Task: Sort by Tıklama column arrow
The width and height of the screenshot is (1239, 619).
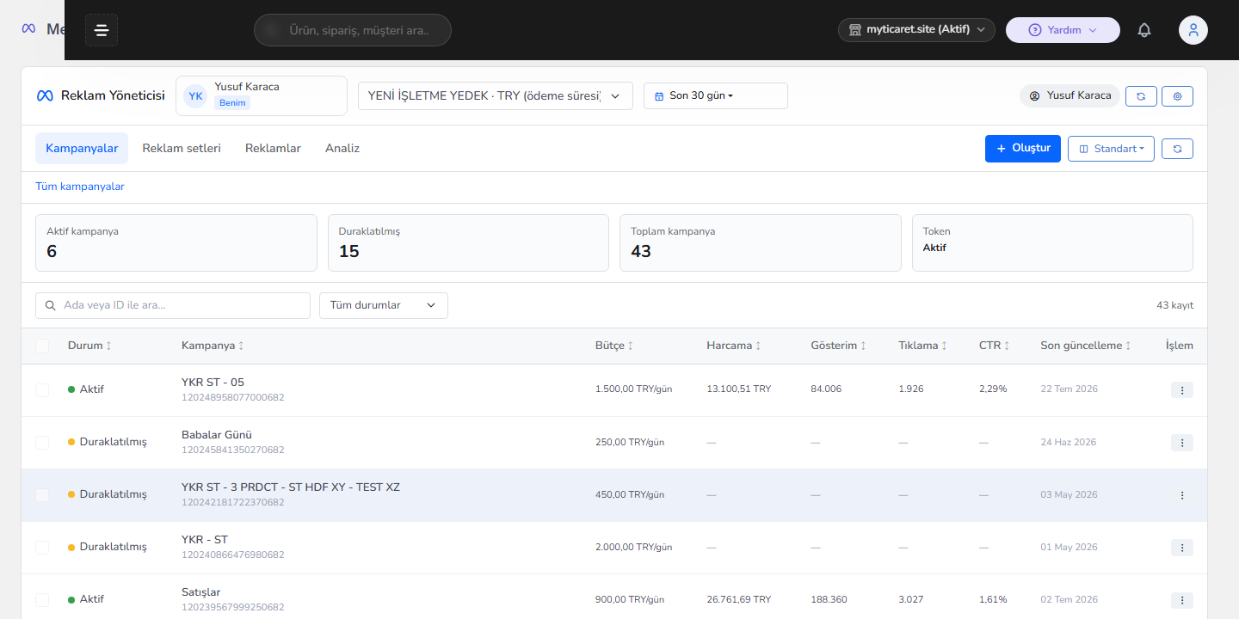Action: [944, 346]
